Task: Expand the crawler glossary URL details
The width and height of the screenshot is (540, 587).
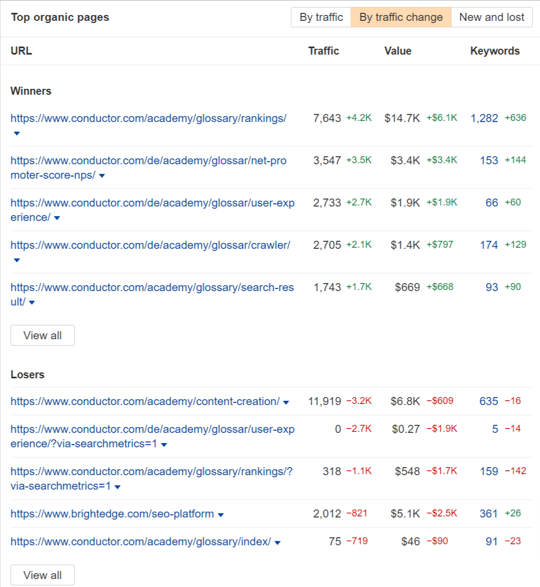Action: click(x=16, y=260)
